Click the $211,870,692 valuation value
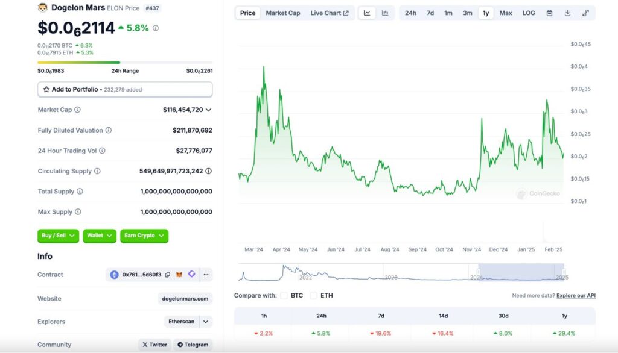This screenshot has width=618, height=353. point(193,130)
